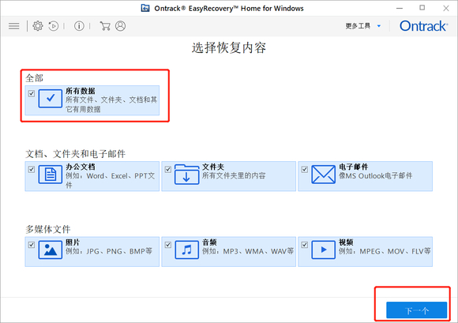Click the 电子邮件 title text
This screenshot has height=323, width=458.
354,167
